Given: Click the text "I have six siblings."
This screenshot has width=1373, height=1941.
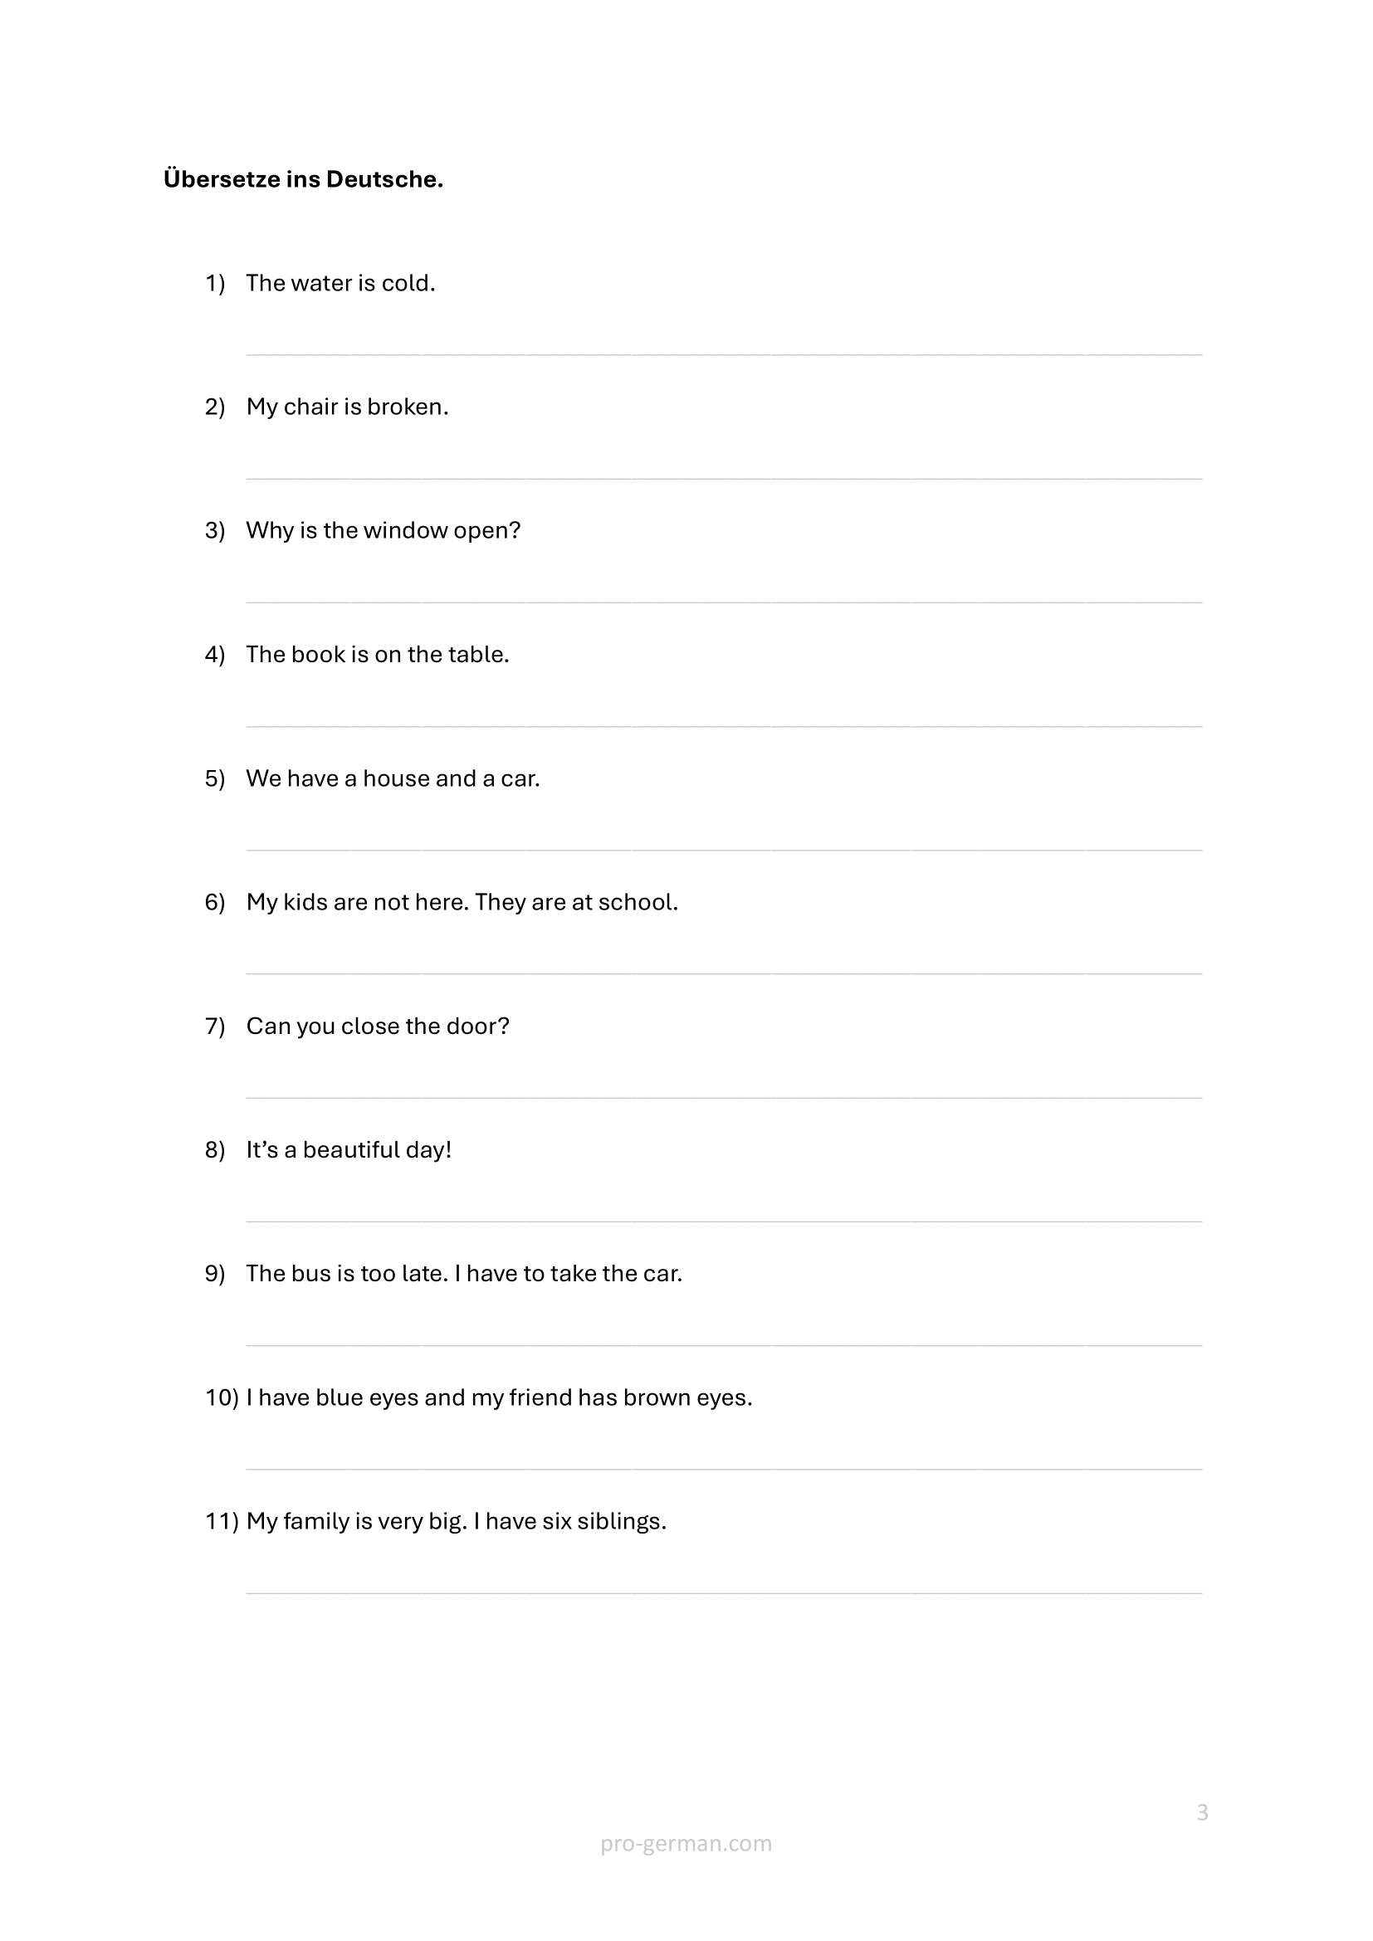Looking at the screenshot, I should tap(569, 1522).
